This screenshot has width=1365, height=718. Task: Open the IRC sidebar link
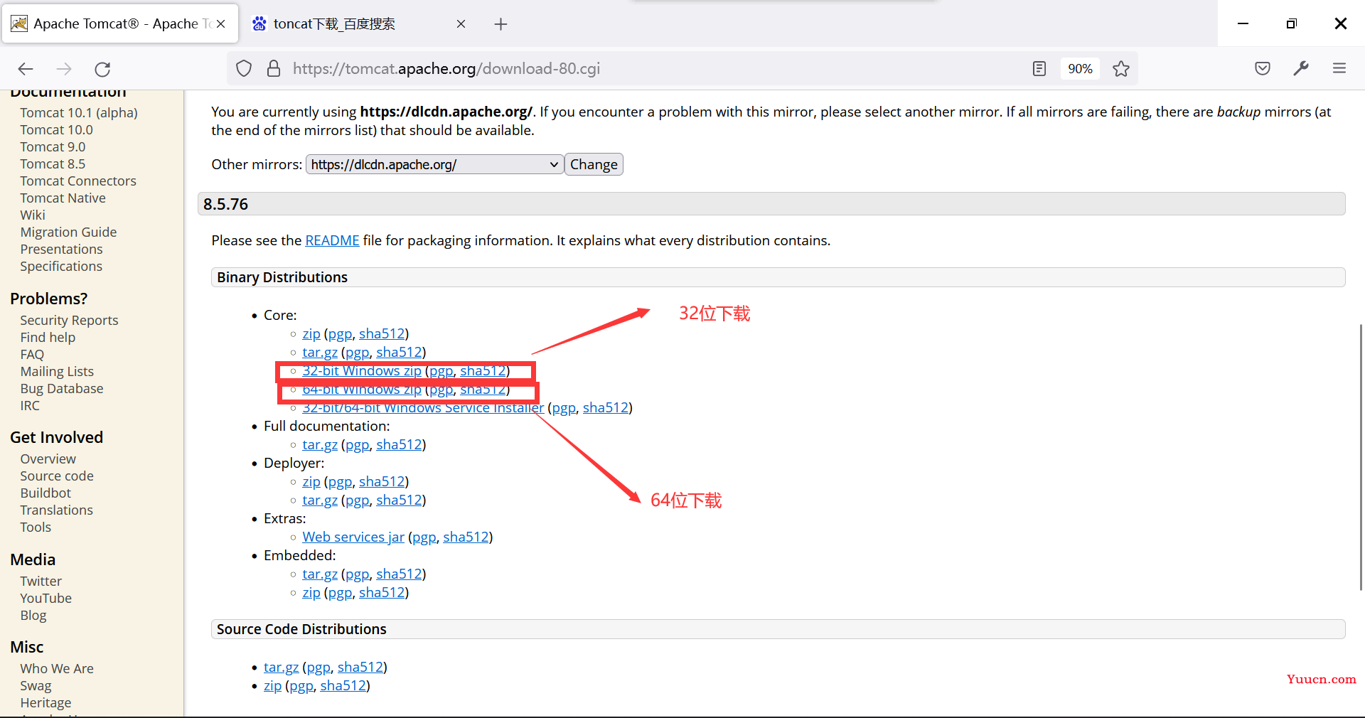click(30, 405)
